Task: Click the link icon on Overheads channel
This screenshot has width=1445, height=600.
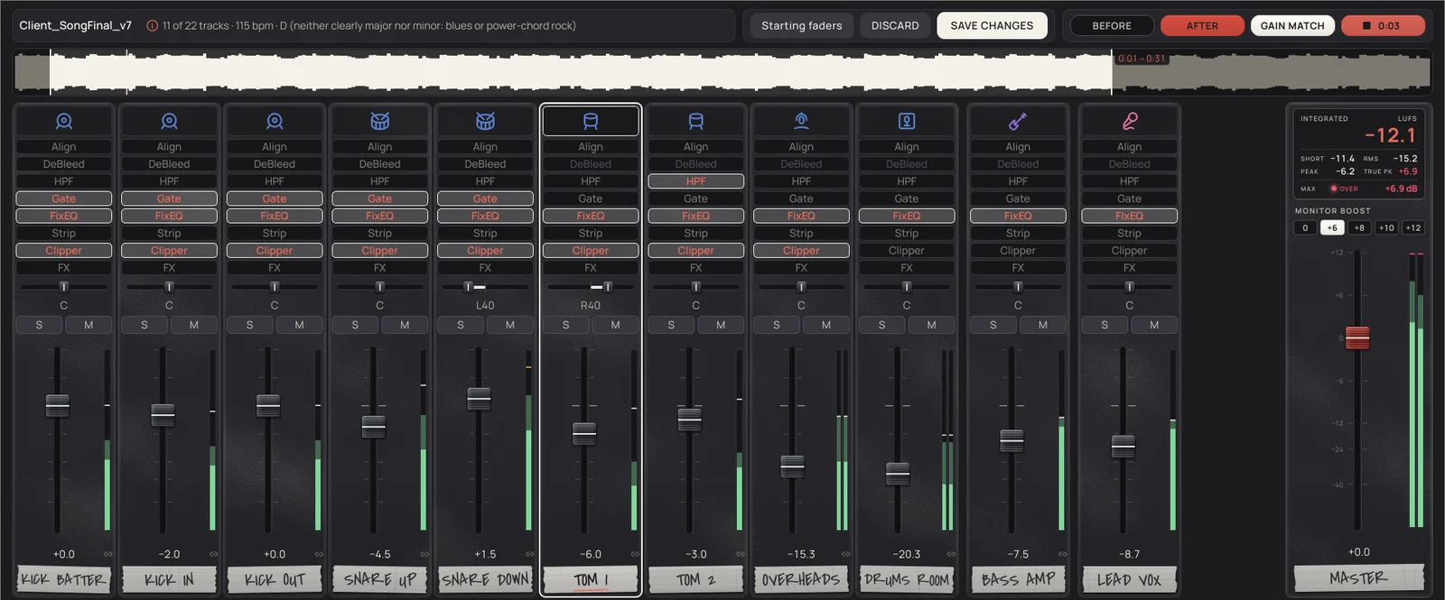Action: (846, 554)
